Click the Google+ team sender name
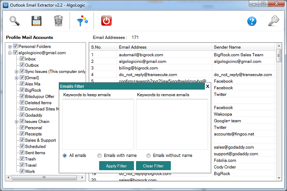Screen dimensions: 287x191 pos(227,121)
